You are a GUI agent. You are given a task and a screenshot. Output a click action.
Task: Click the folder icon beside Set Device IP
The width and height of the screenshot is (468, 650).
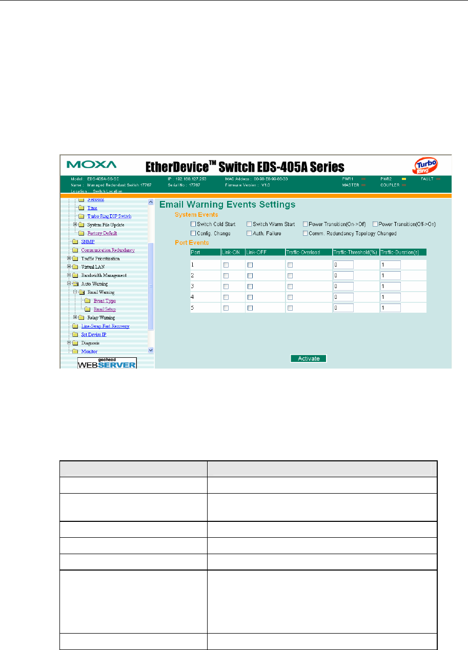tap(76, 335)
